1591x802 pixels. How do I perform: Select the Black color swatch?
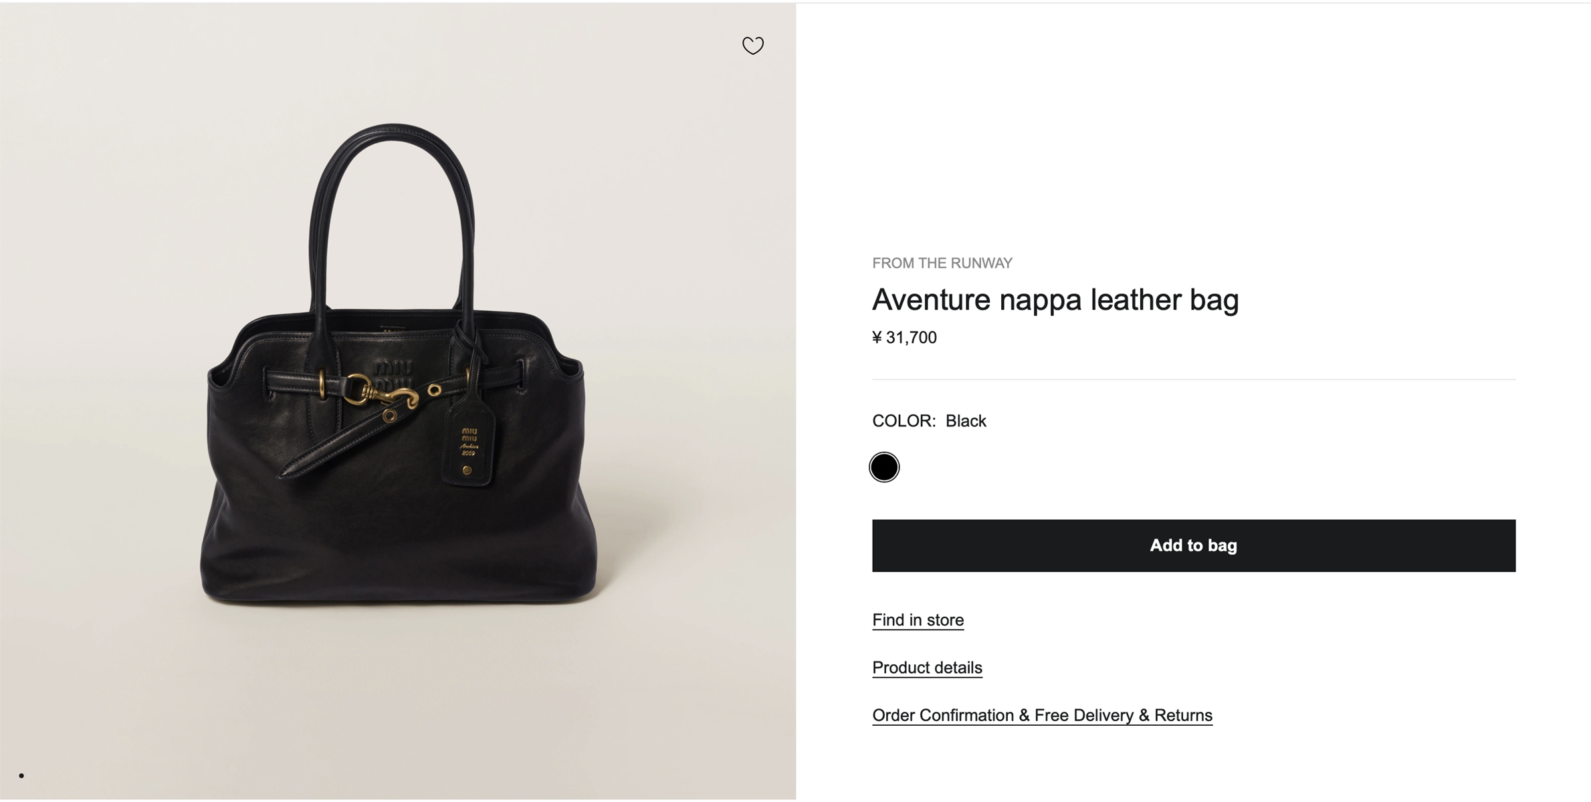tap(883, 466)
